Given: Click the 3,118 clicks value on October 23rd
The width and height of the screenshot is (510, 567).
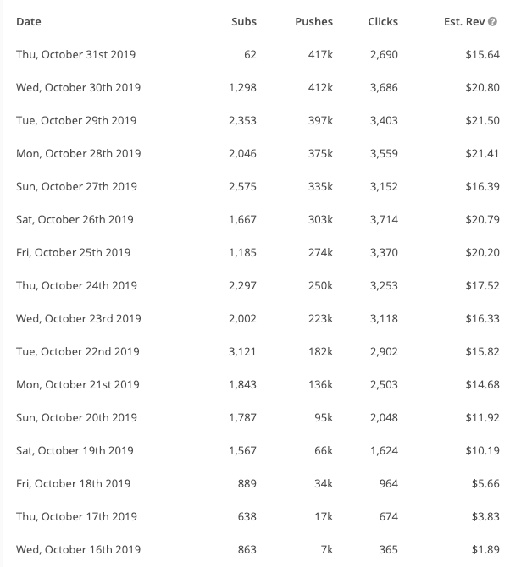Looking at the screenshot, I should pyautogui.click(x=384, y=318).
